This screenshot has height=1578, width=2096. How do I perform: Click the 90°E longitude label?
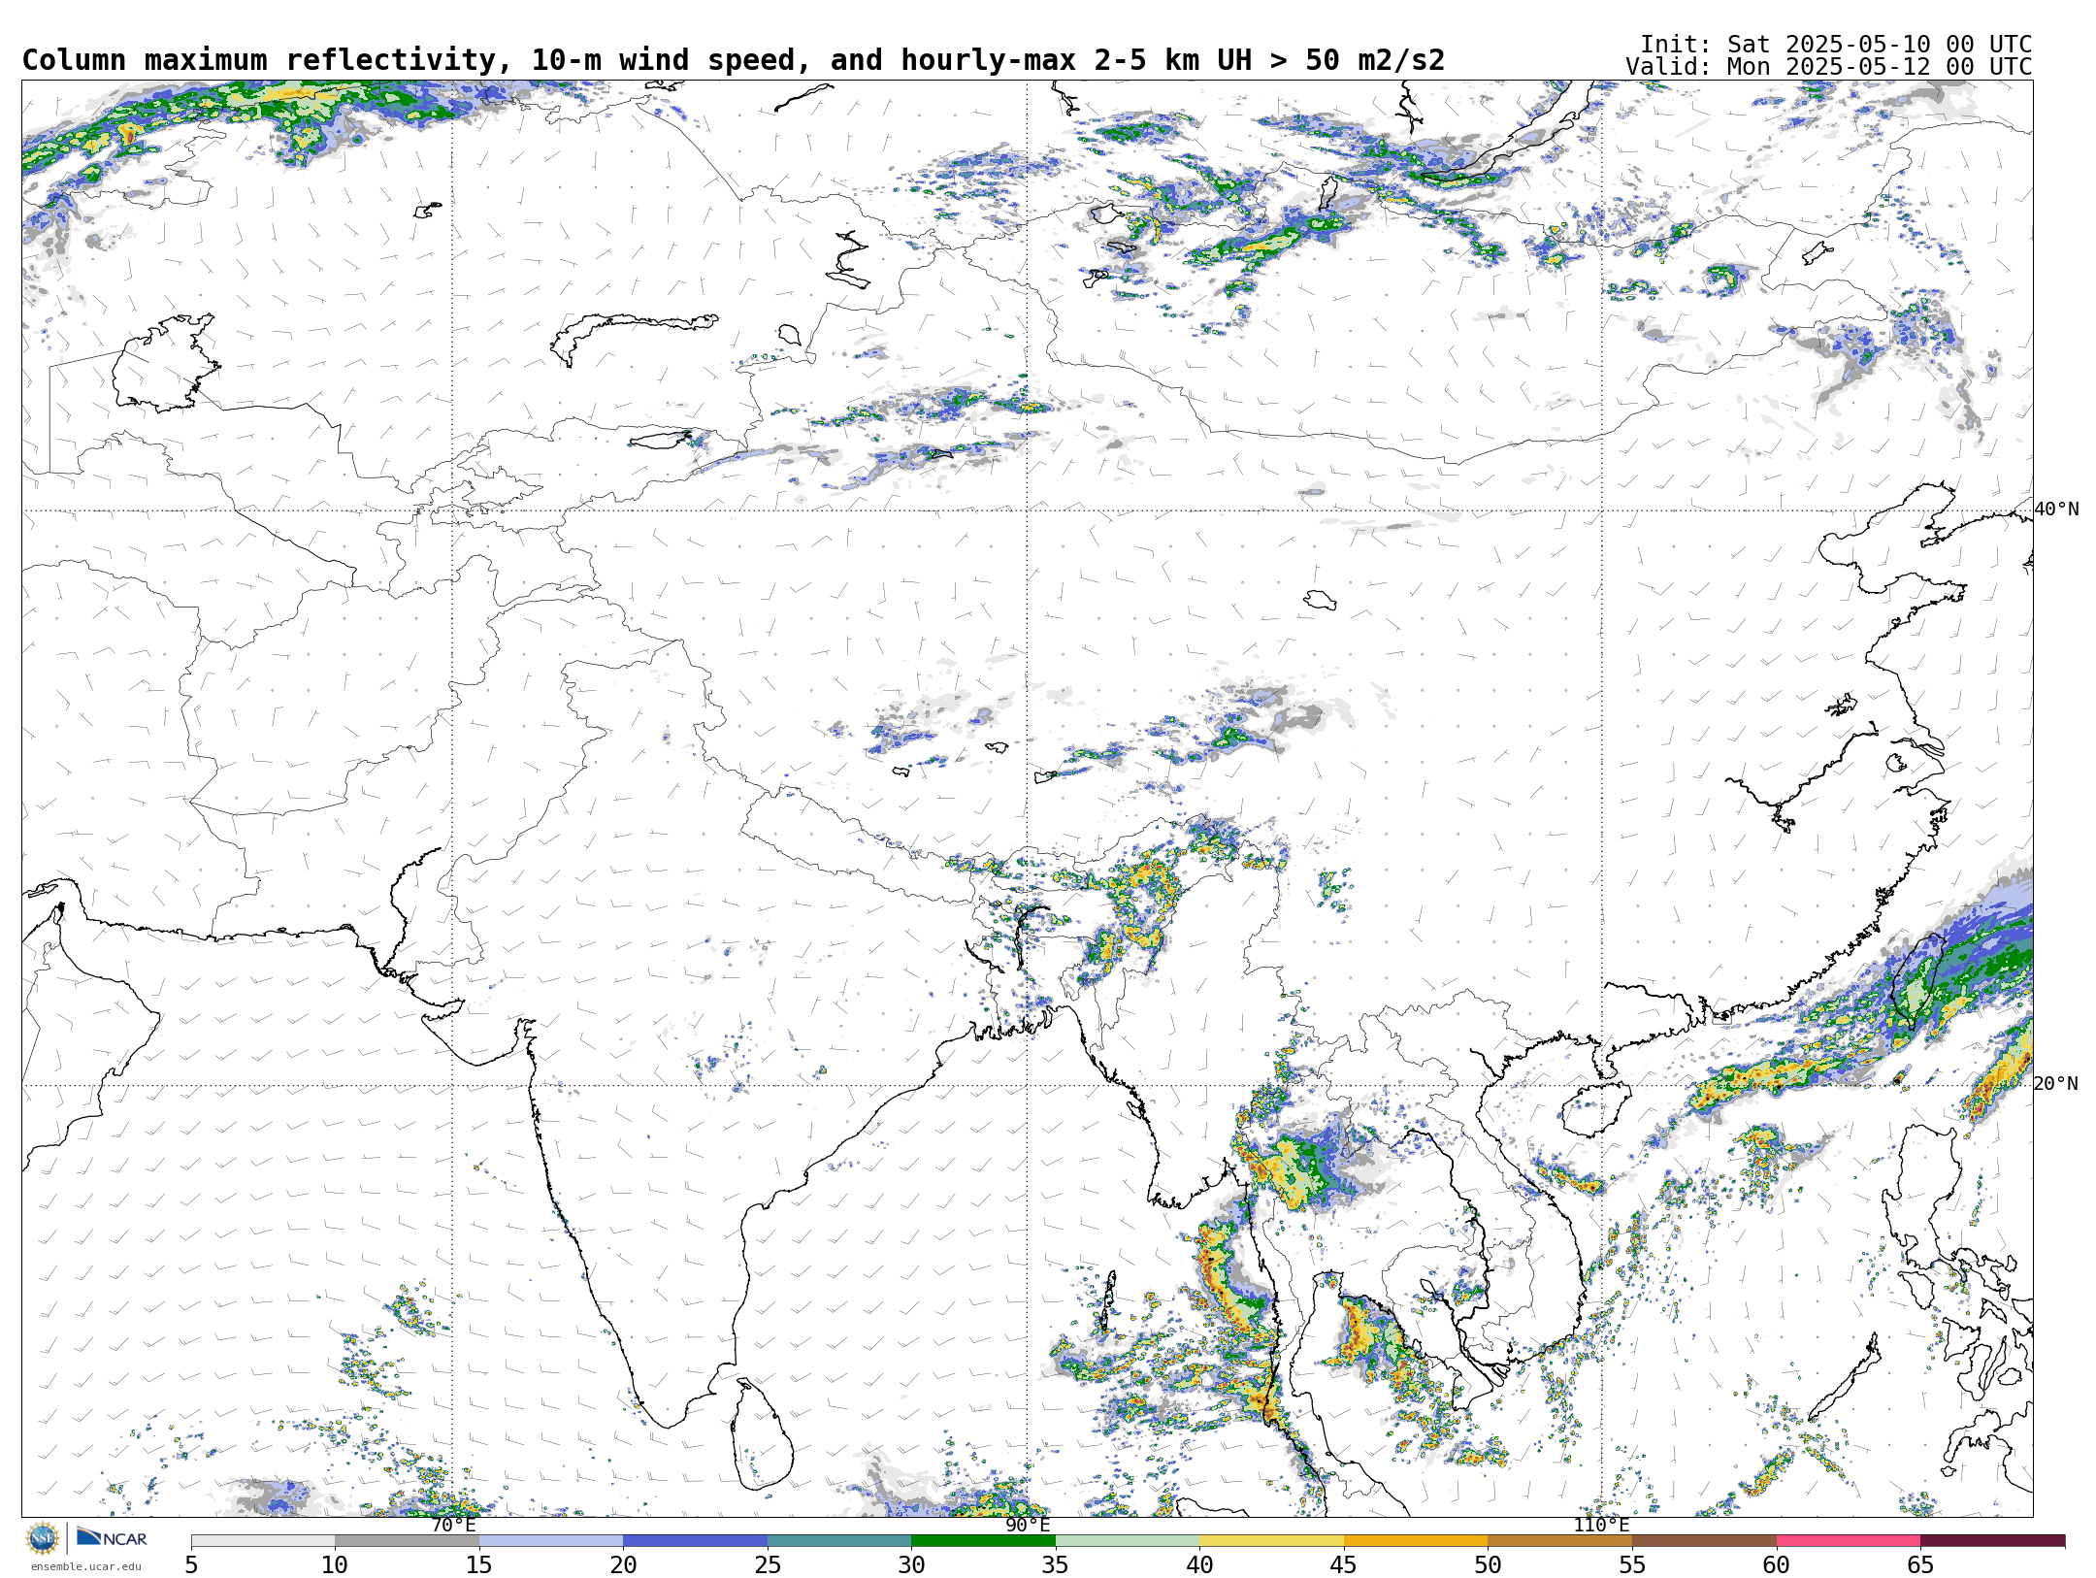tap(1028, 1526)
